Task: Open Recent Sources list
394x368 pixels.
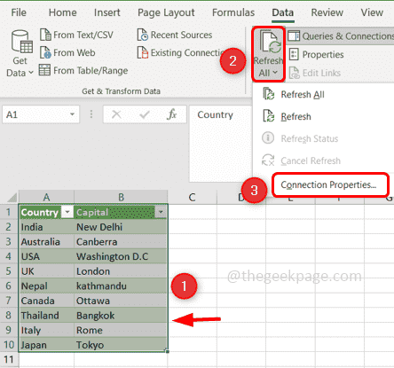Action: [x=175, y=35]
